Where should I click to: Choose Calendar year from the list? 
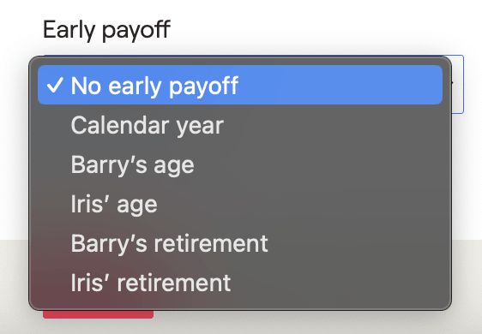[240, 125]
